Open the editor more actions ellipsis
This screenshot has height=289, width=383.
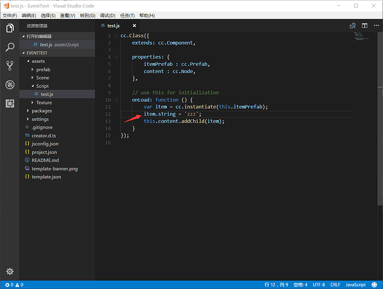coord(377,25)
